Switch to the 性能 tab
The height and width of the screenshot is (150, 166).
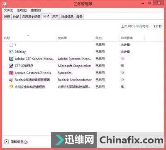16,17
